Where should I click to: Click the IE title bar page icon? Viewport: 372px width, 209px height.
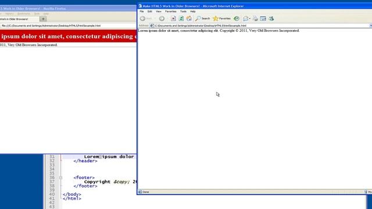click(x=140, y=6)
